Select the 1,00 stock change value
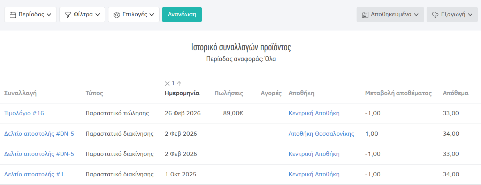The height and width of the screenshot is (185, 481). pyautogui.click(x=372, y=134)
